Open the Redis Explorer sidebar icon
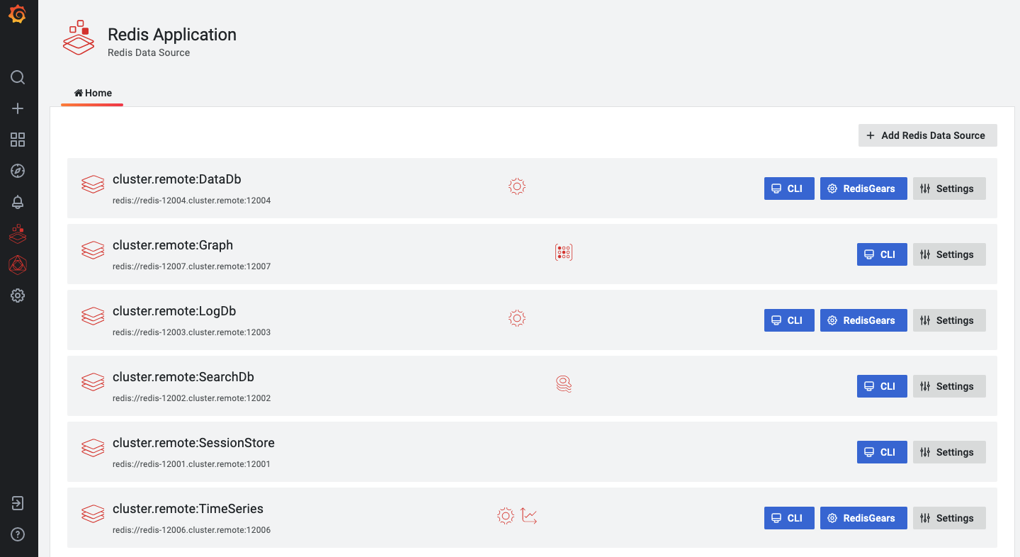Screen dimensions: 1020x557 click(x=18, y=264)
